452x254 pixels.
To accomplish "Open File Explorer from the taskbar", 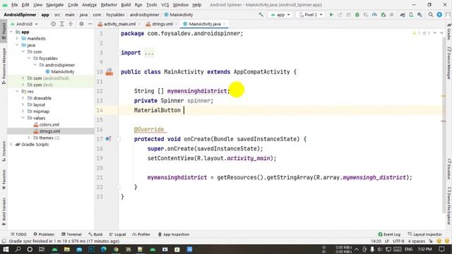I will (67, 249).
